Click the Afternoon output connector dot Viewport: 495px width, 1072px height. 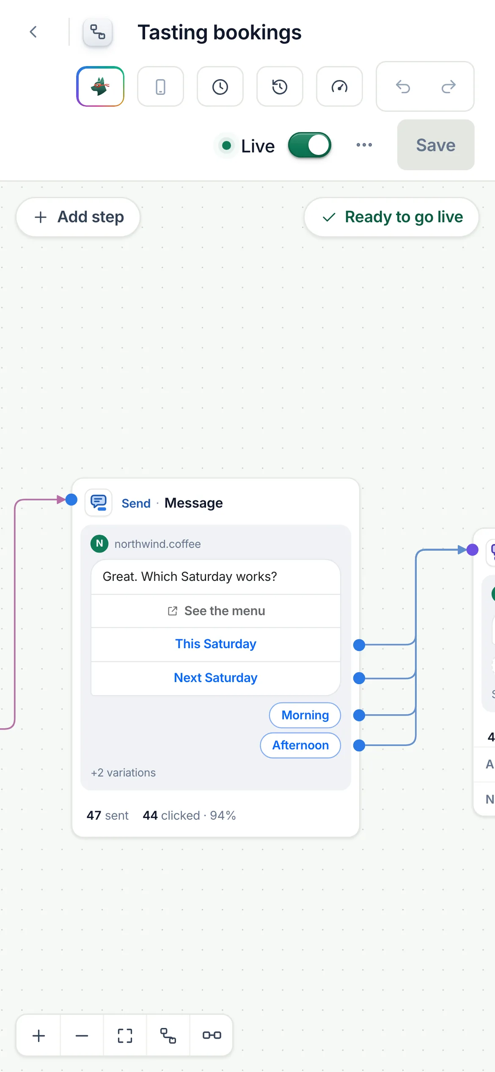[359, 745]
